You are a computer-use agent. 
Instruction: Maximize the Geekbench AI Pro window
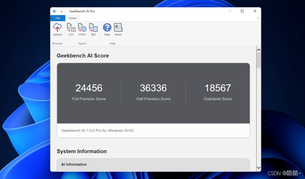242,11
